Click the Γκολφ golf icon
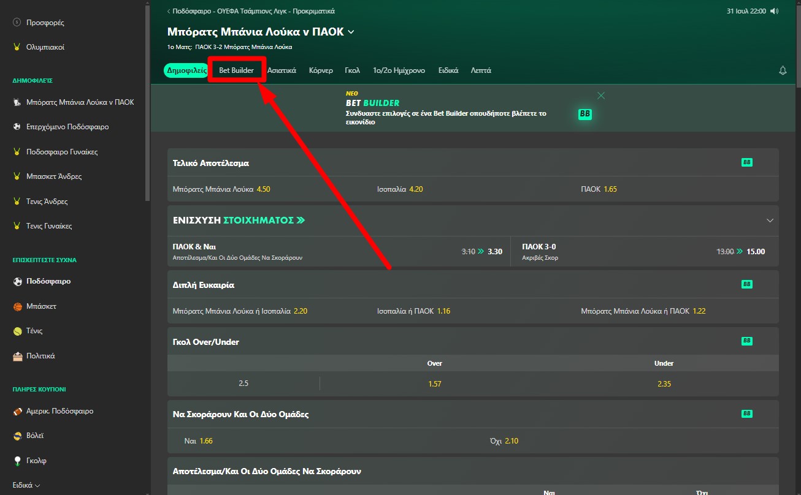 point(17,461)
